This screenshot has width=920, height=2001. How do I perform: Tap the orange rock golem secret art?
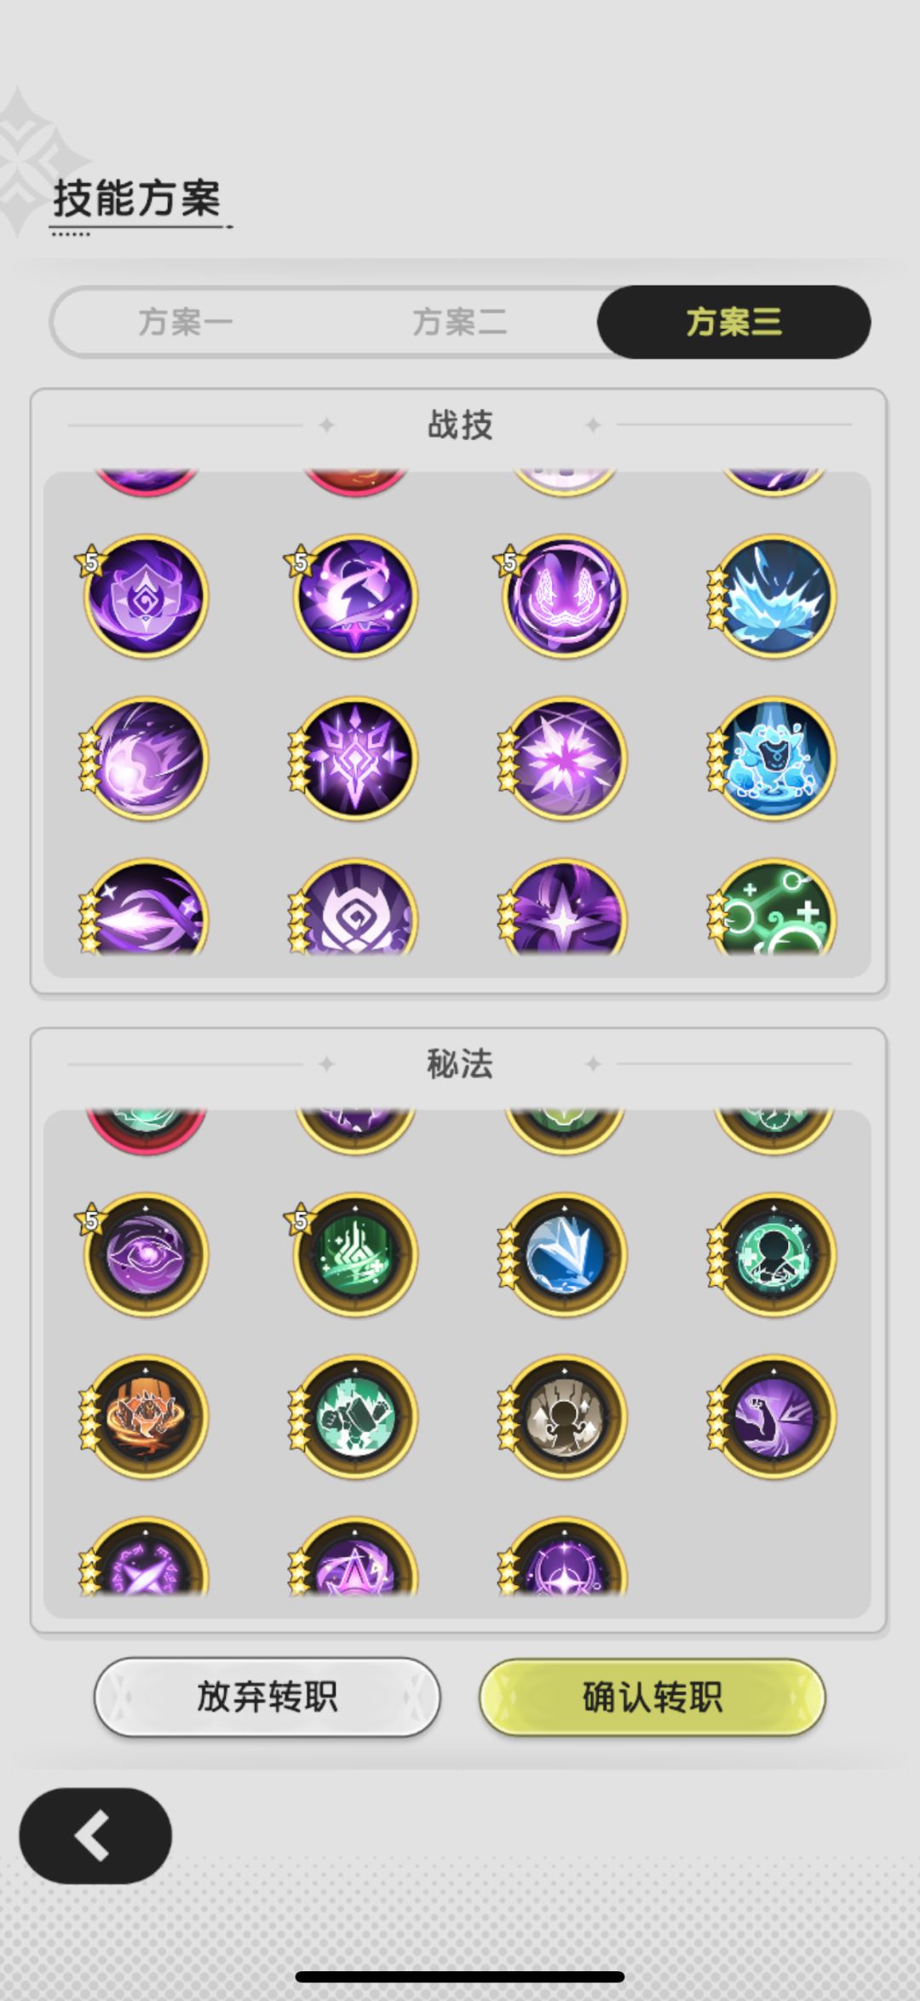(x=146, y=1416)
